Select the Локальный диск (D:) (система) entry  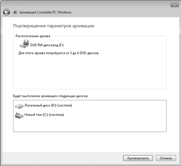click(43, 106)
